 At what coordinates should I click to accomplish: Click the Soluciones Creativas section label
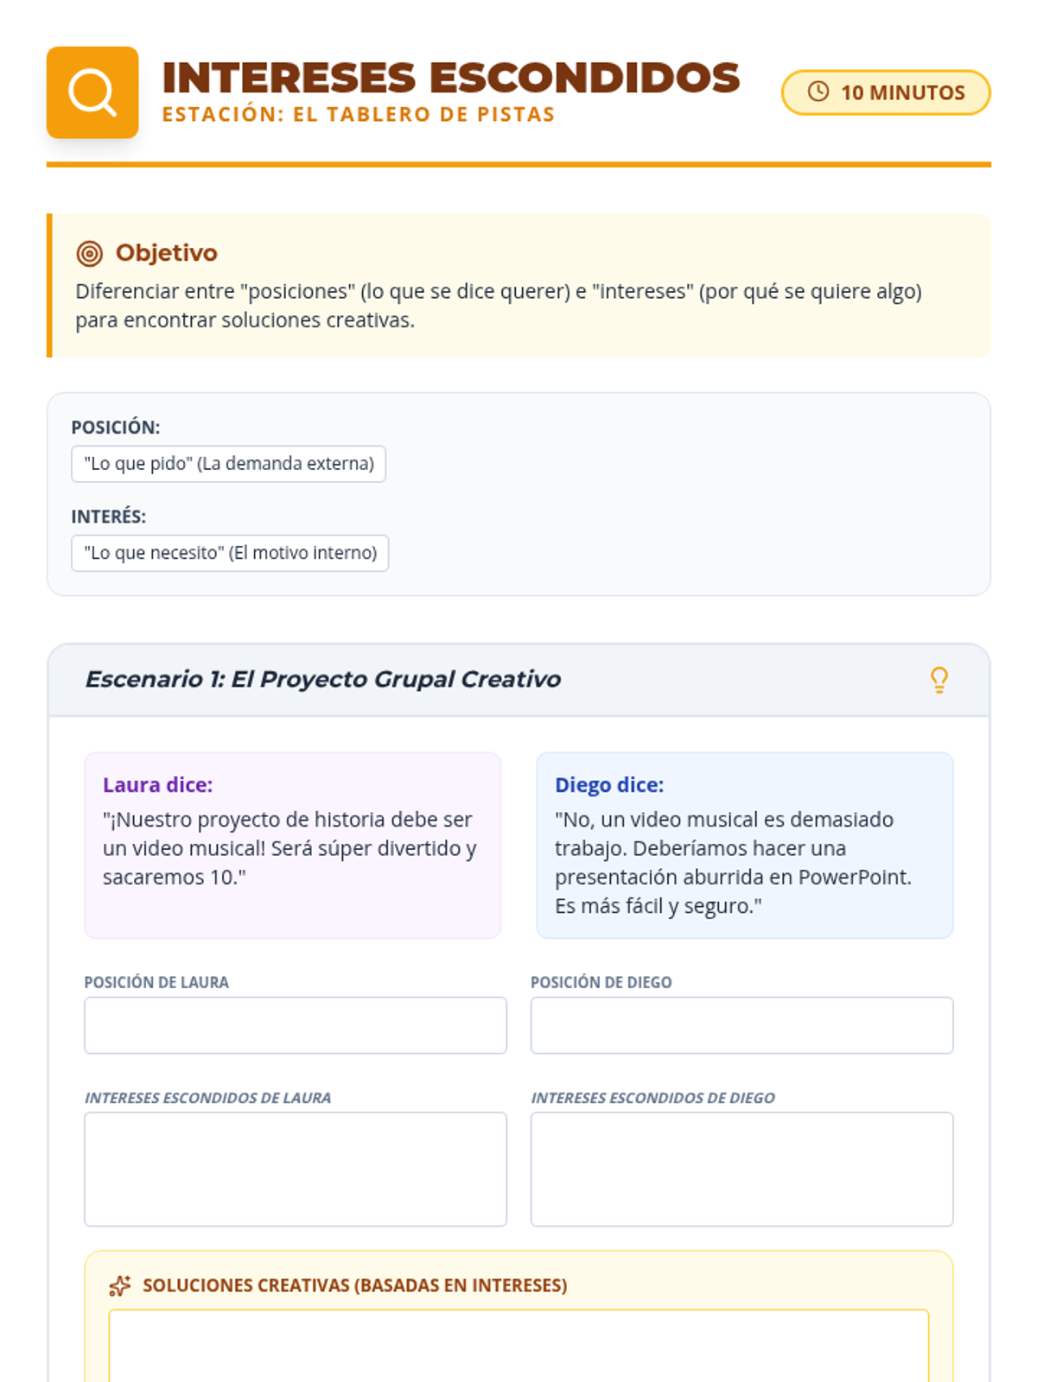pyautogui.click(x=355, y=1285)
